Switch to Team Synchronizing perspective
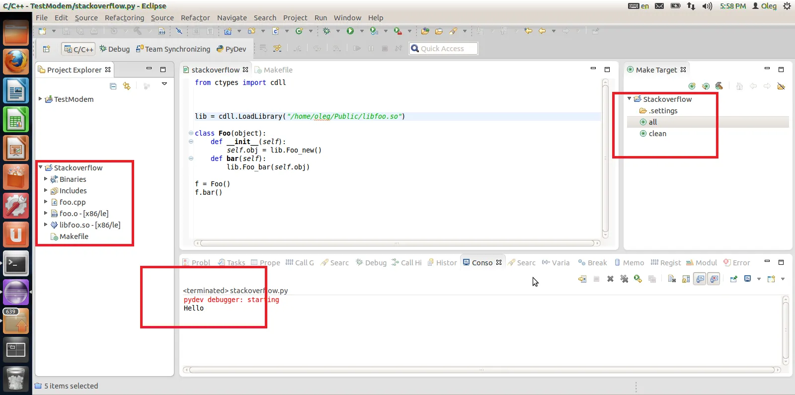This screenshot has width=795, height=395. coord(173,49)
